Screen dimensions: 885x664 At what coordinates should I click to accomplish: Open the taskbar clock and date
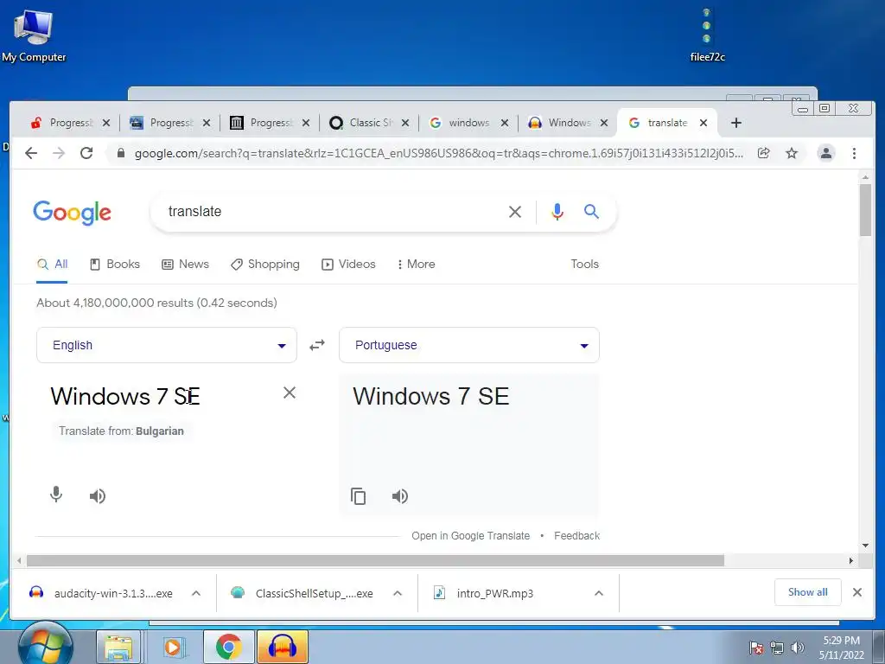[842, 648]
